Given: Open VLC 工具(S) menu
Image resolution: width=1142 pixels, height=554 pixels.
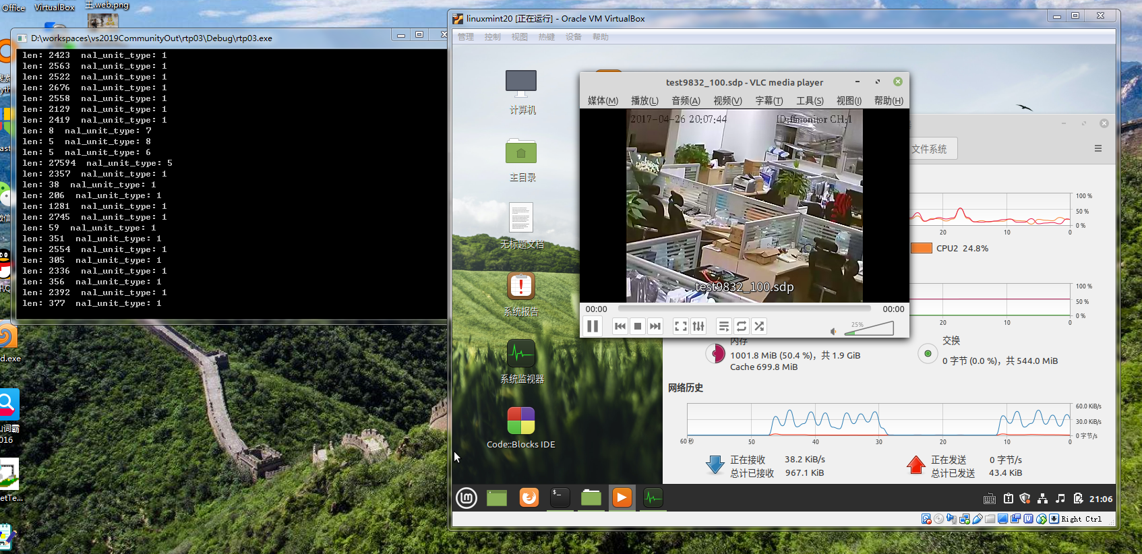Looking at the screenshot, I should tap(810, 101).
